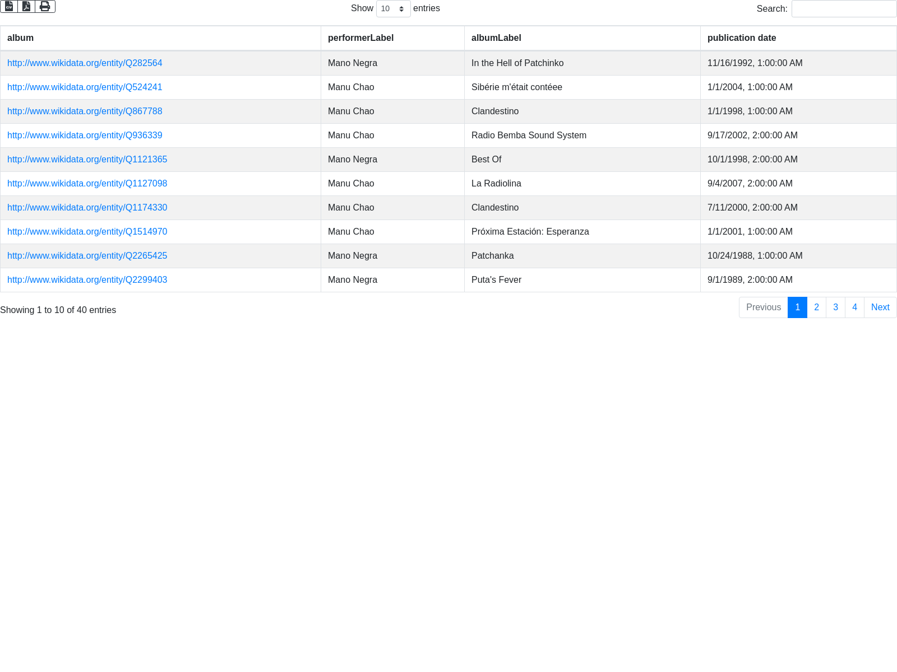Image resolution: width=897 pixels, height=672 pixels.
Task: Open link for Q936339 album
Action: point(85,136)
